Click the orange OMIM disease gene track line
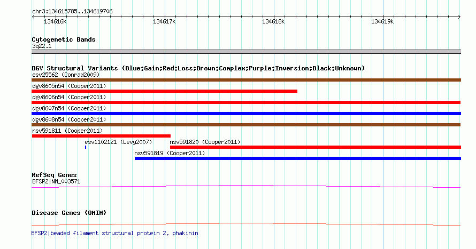 pos(246,224)
